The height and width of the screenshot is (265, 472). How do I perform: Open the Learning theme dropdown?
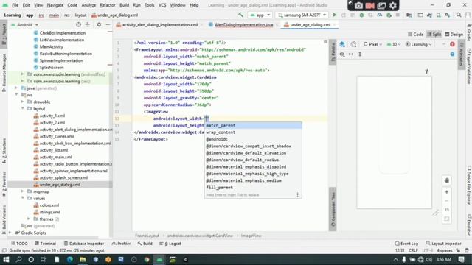point(418,44)
